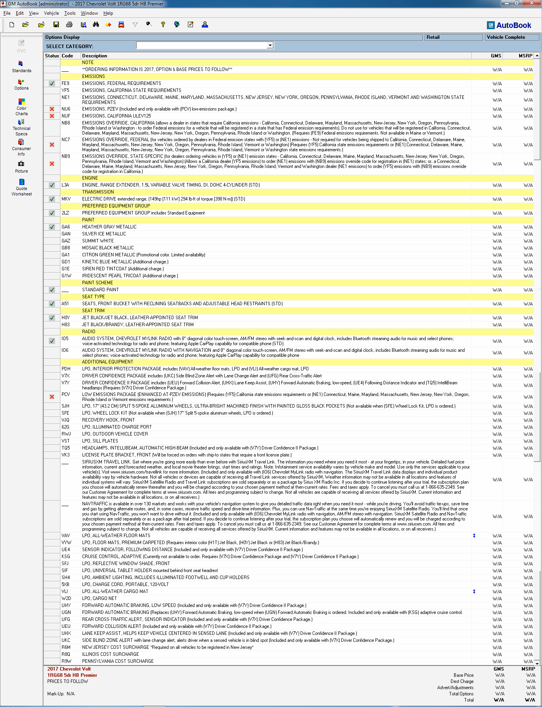Open the Select Category dropdown arrow
This screenshot has width=542, height=707.
point(270,46)
